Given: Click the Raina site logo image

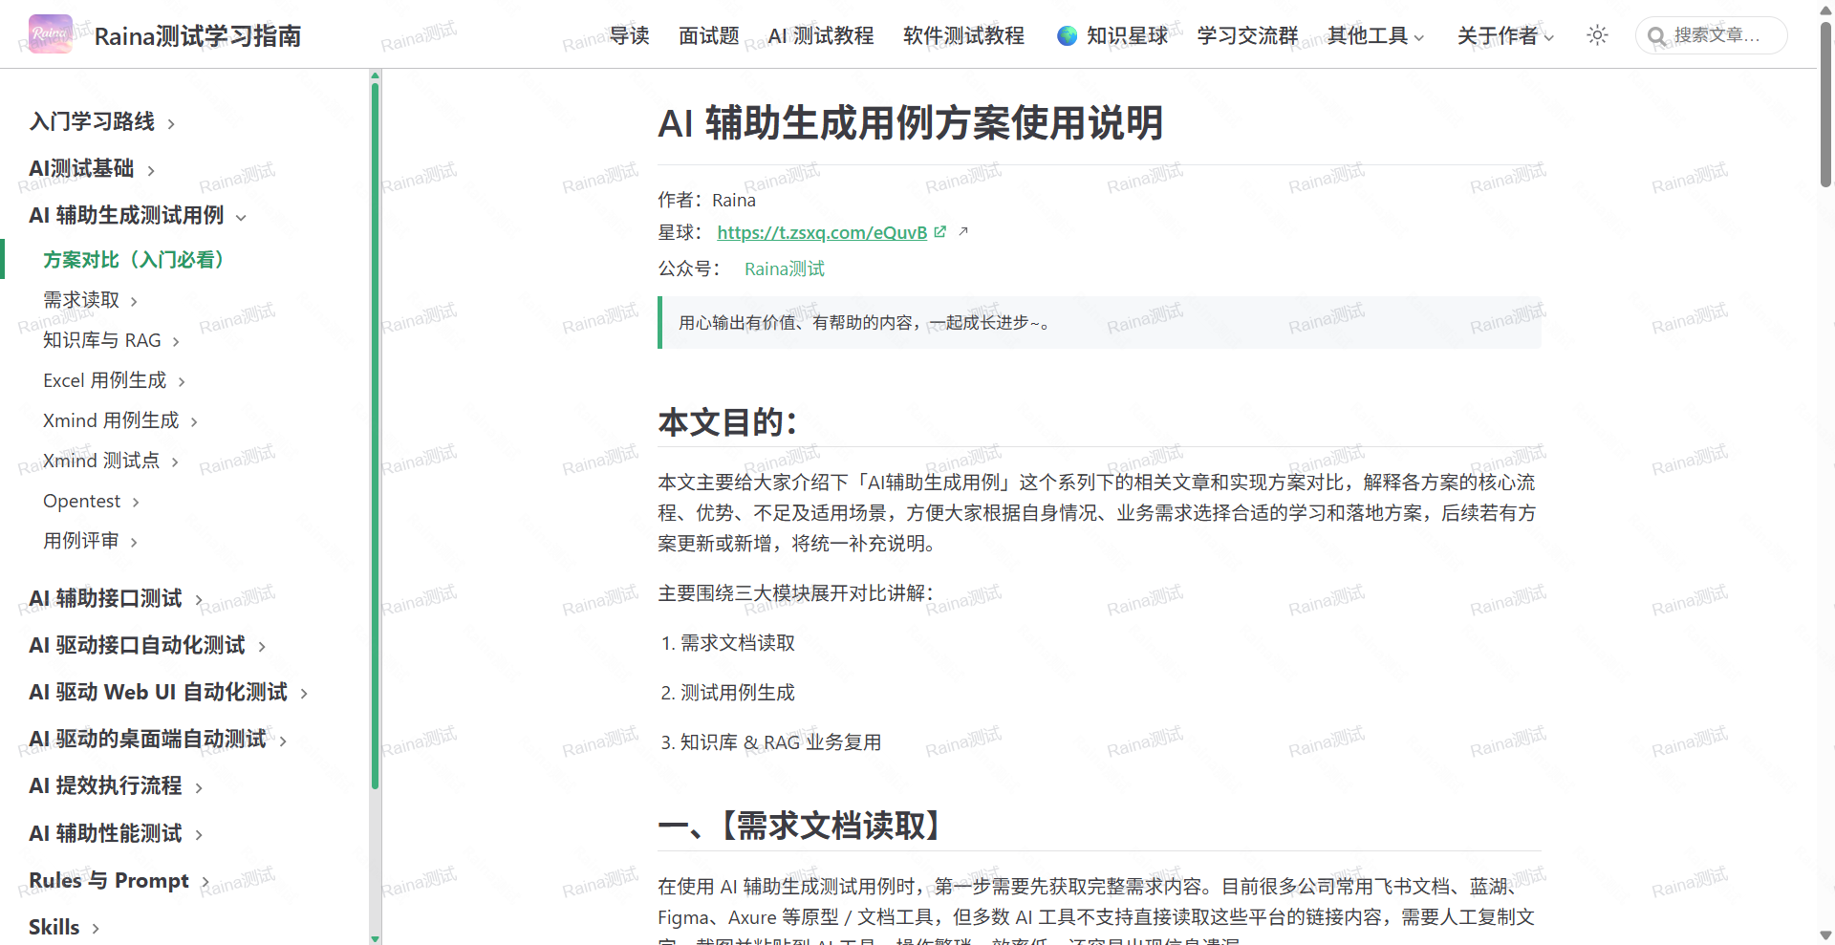Looking at the screenshot, I should pos(51,34).
